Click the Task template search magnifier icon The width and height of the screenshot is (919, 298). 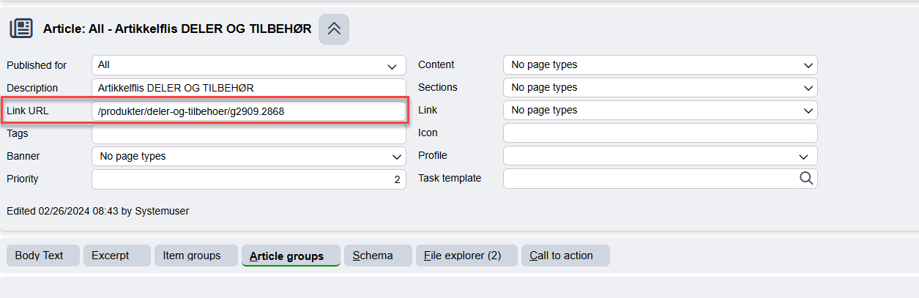[x=806, y=178]
